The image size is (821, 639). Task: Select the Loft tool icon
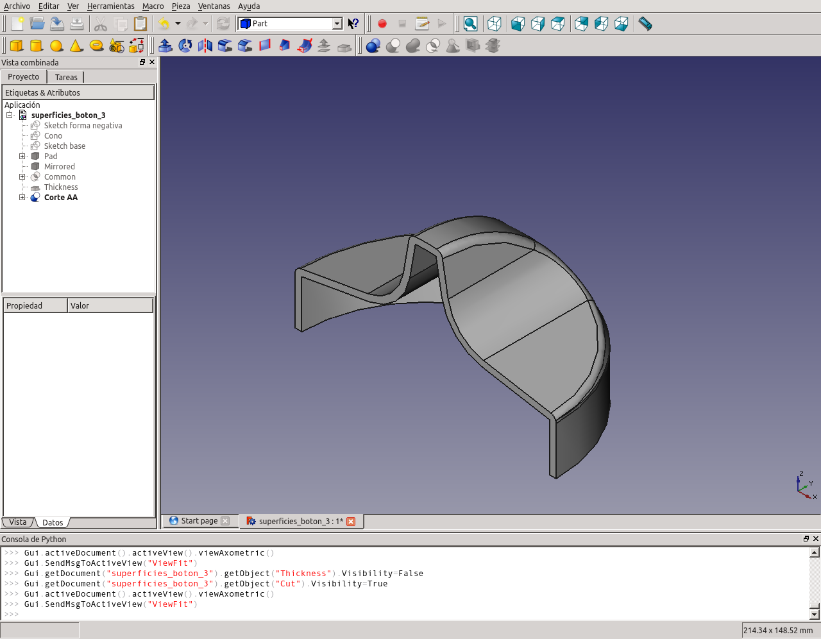tap(285, 46)
